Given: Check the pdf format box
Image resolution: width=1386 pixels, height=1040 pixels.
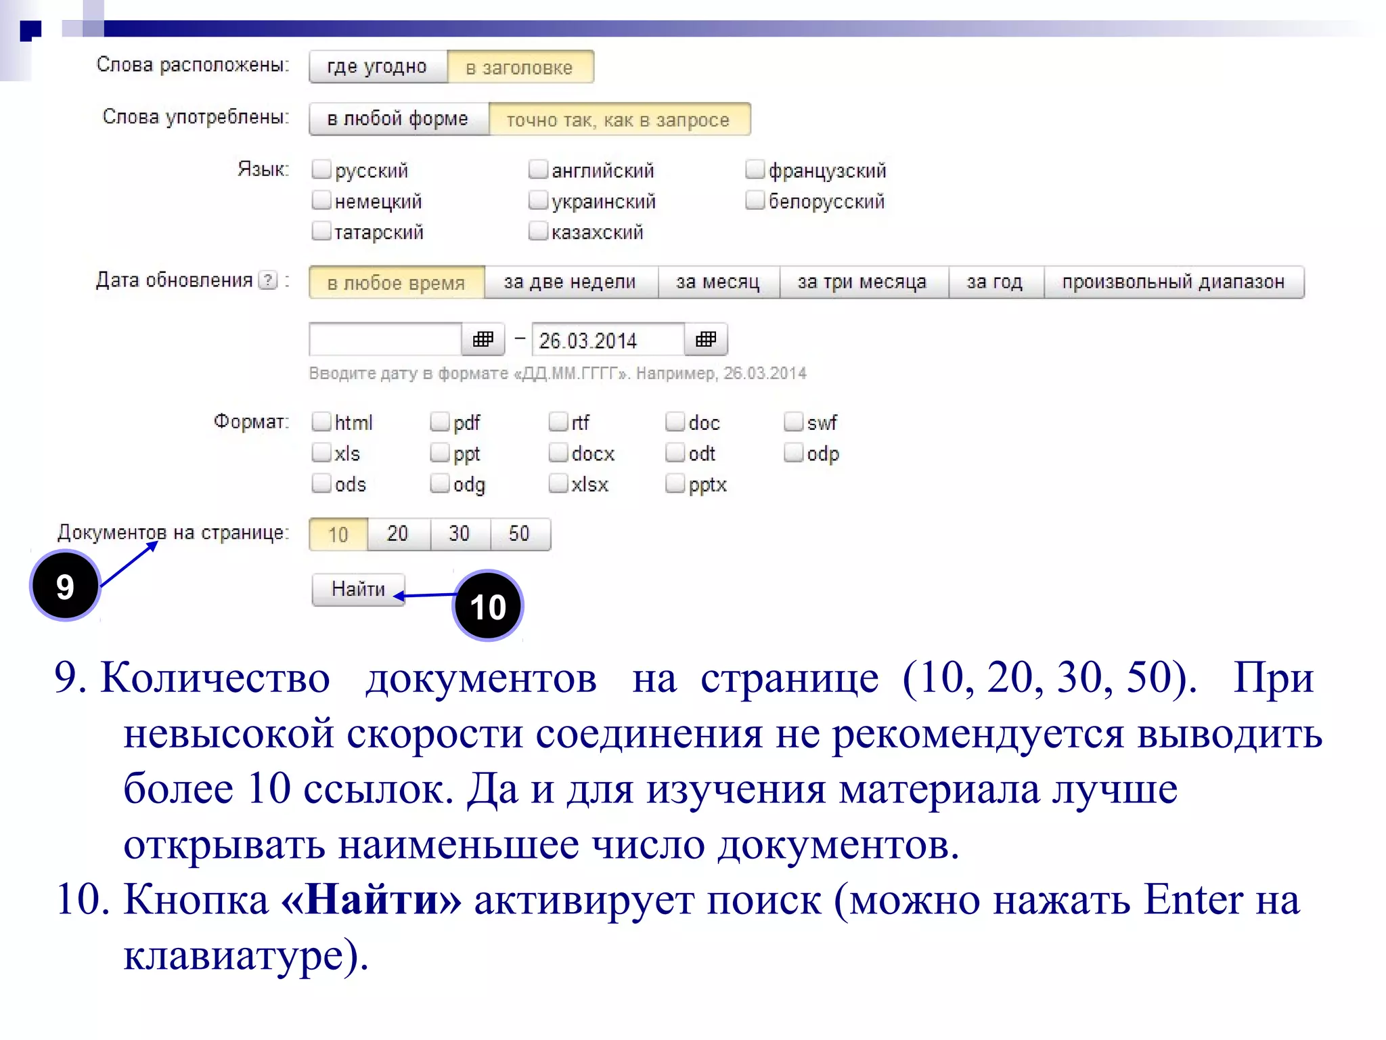Looking at the screenshot, I should pos(440,421).
